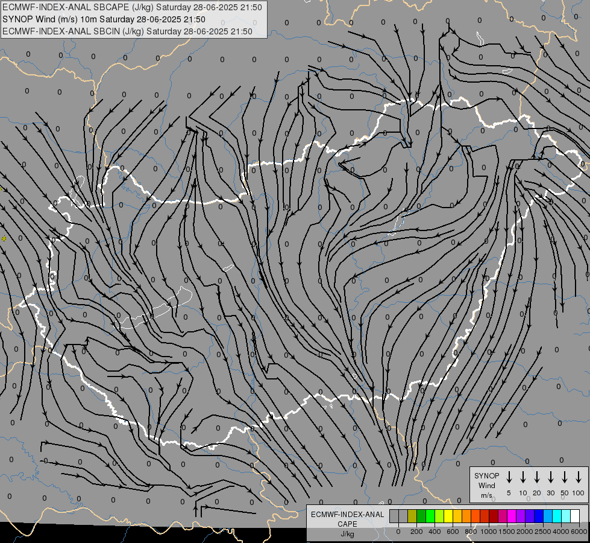Click the '5' speed label in wind legend
The image size is (590, 543).
(509, 493)
